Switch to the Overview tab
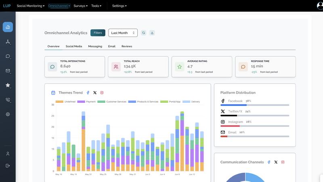Viewport: 323px width, 182px height. (x=53, y=46)
